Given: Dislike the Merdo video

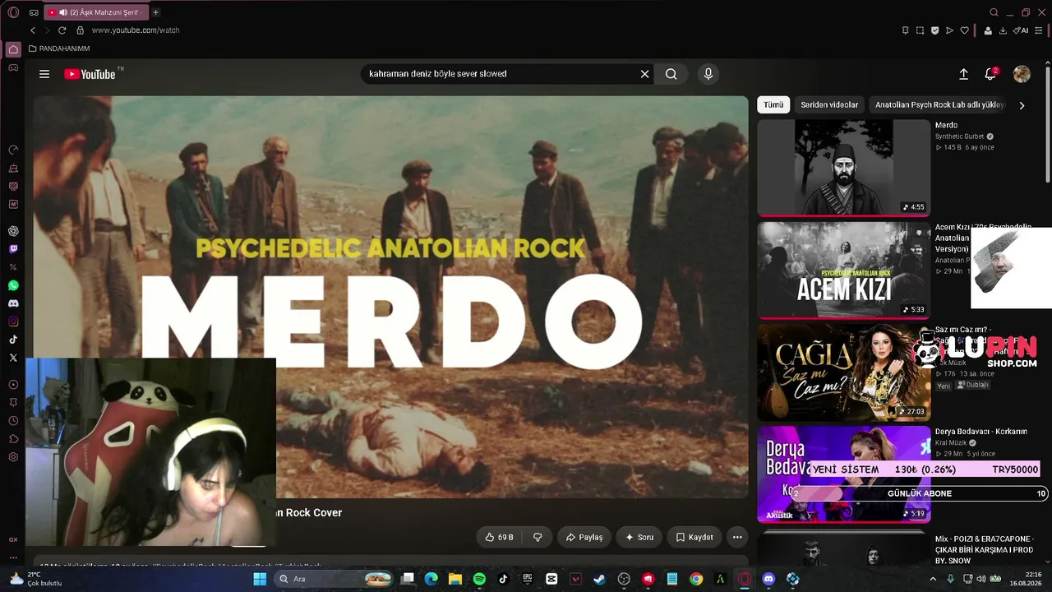Looking at the screenshot, I should point(538,537).
